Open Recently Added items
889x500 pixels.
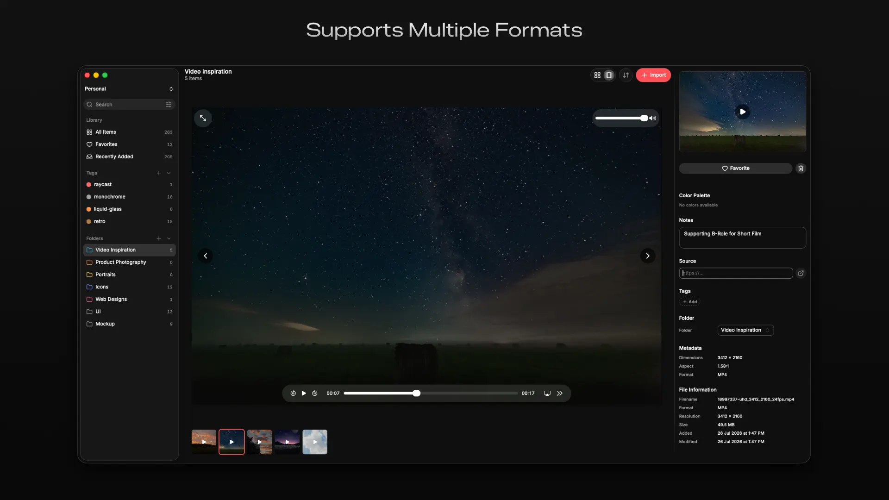(x=129, y=157)
